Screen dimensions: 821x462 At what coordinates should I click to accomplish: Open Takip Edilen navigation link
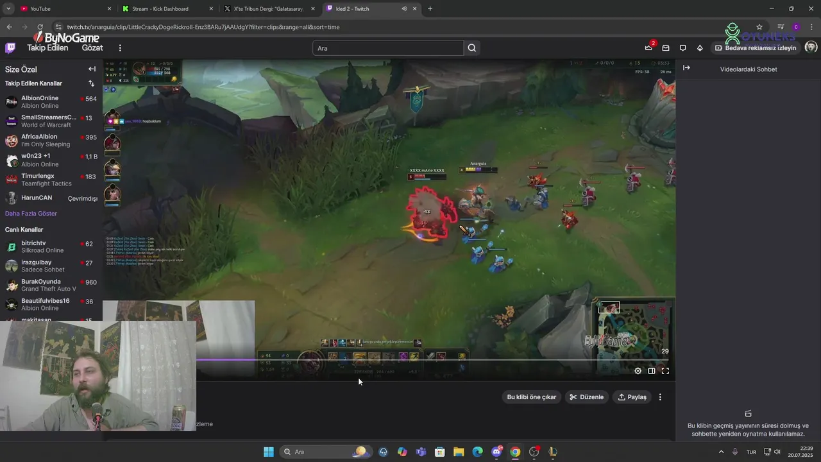(47, 48)
